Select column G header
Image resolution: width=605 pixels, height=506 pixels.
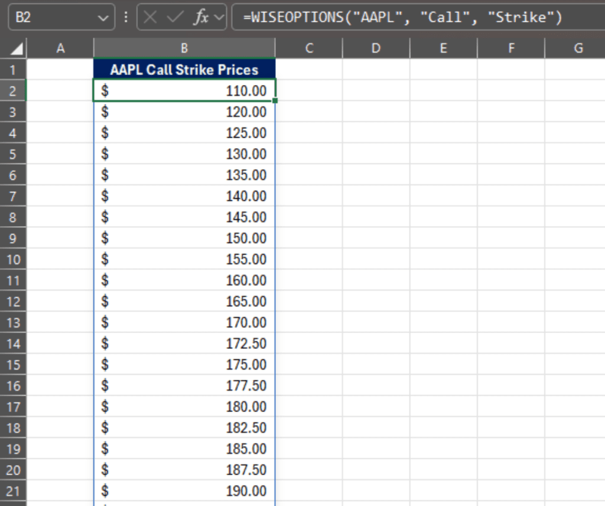578,48
